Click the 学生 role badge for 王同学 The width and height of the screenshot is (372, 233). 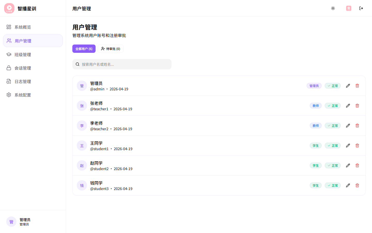click(x=316, y=145)
